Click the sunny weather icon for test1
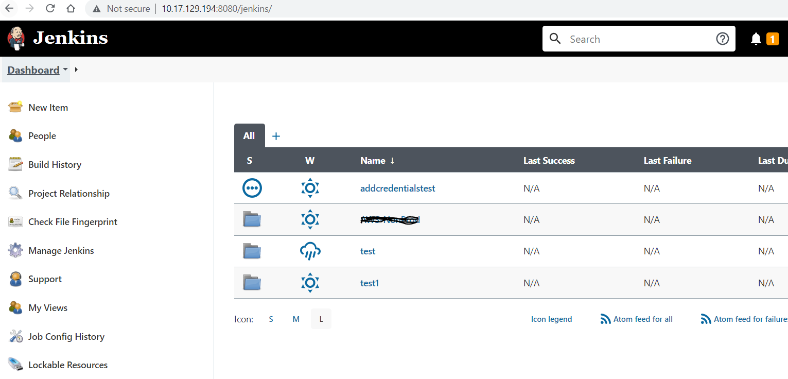The width and height of the screenshot is (788, 379). coord(310,283)
